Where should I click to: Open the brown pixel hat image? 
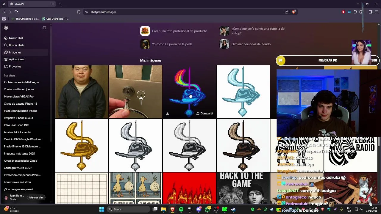point(243,145)
